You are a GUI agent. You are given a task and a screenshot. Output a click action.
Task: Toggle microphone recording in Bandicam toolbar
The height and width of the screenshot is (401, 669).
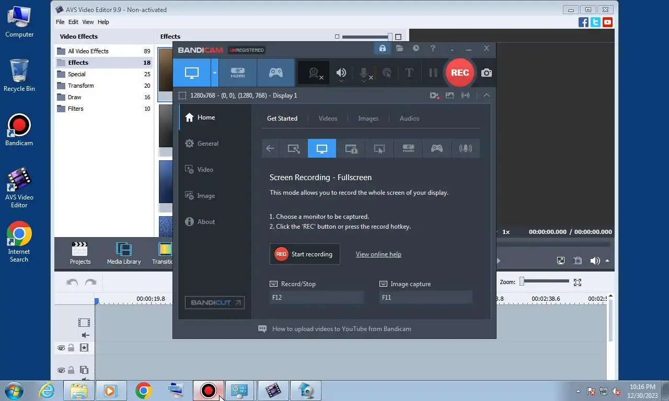tap(365, 73)
